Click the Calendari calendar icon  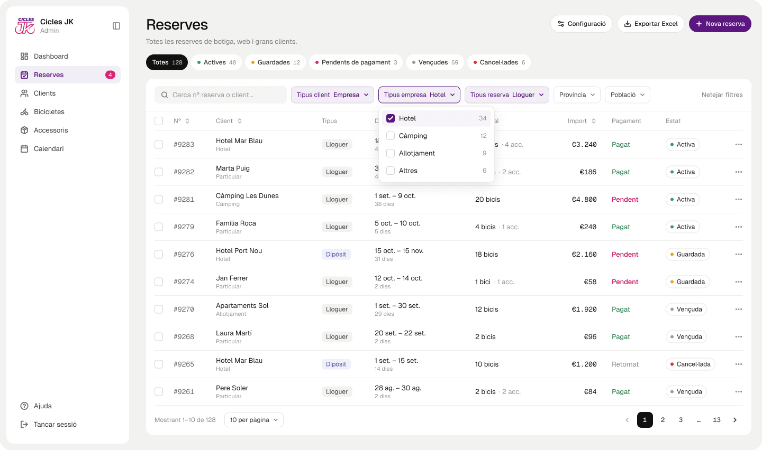(24, 149)
